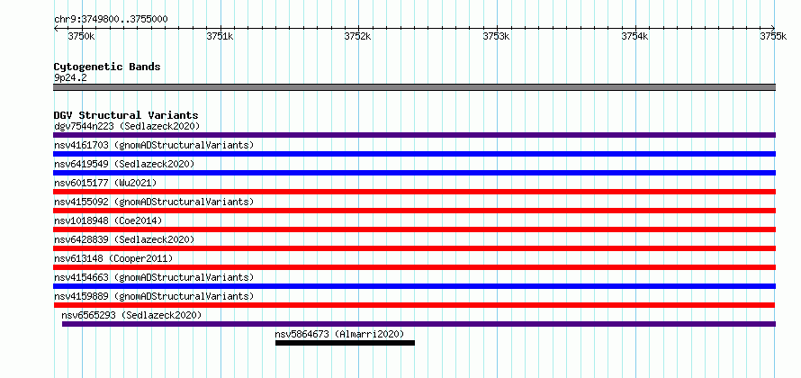Click nsv6428839 (Sedlazeck2020) label
This screenshot has width=801, height=378.
(x=124, y=239)
